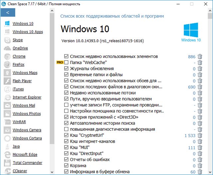Click the OneDrive cloud icon
The image size is (213, 175).
click(x=7, y=48)
